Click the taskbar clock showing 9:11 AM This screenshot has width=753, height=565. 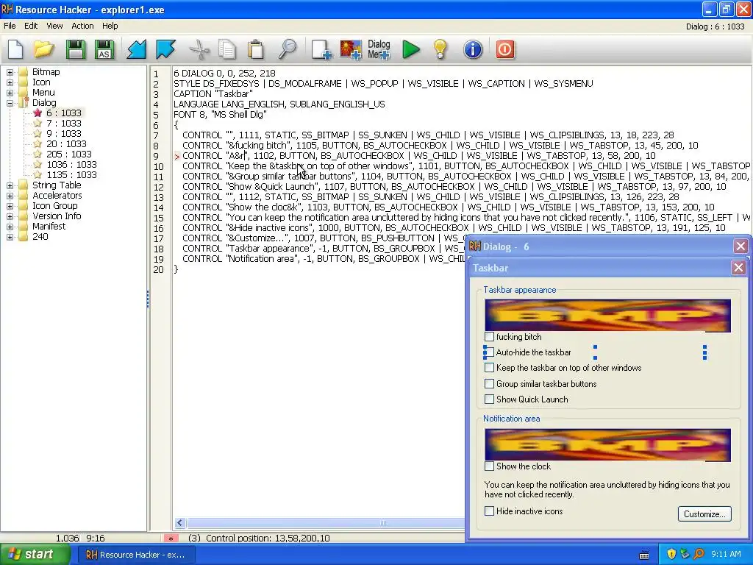click(726, 554)
